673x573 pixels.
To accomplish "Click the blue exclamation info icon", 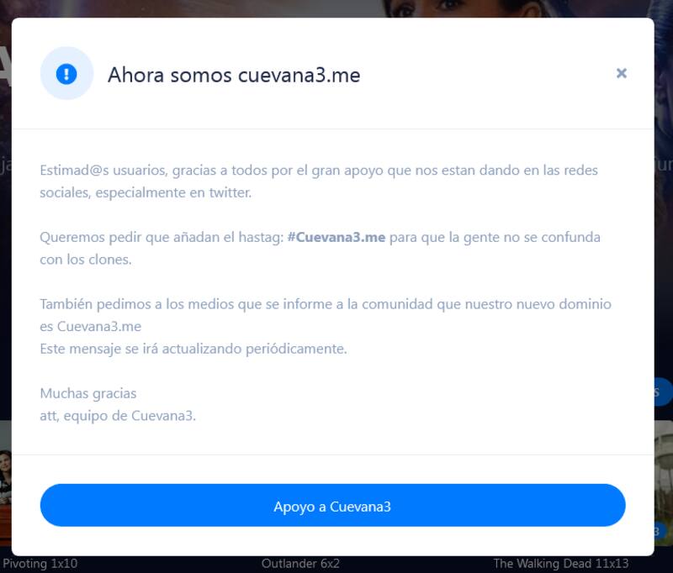I will click(66, 74).
